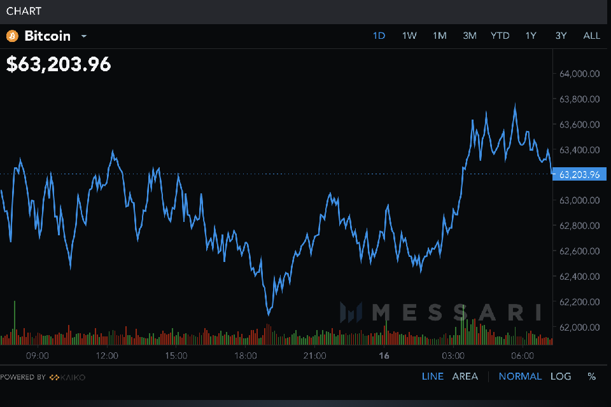
Task: Switch to 1W time range
Action: (409, 36)
